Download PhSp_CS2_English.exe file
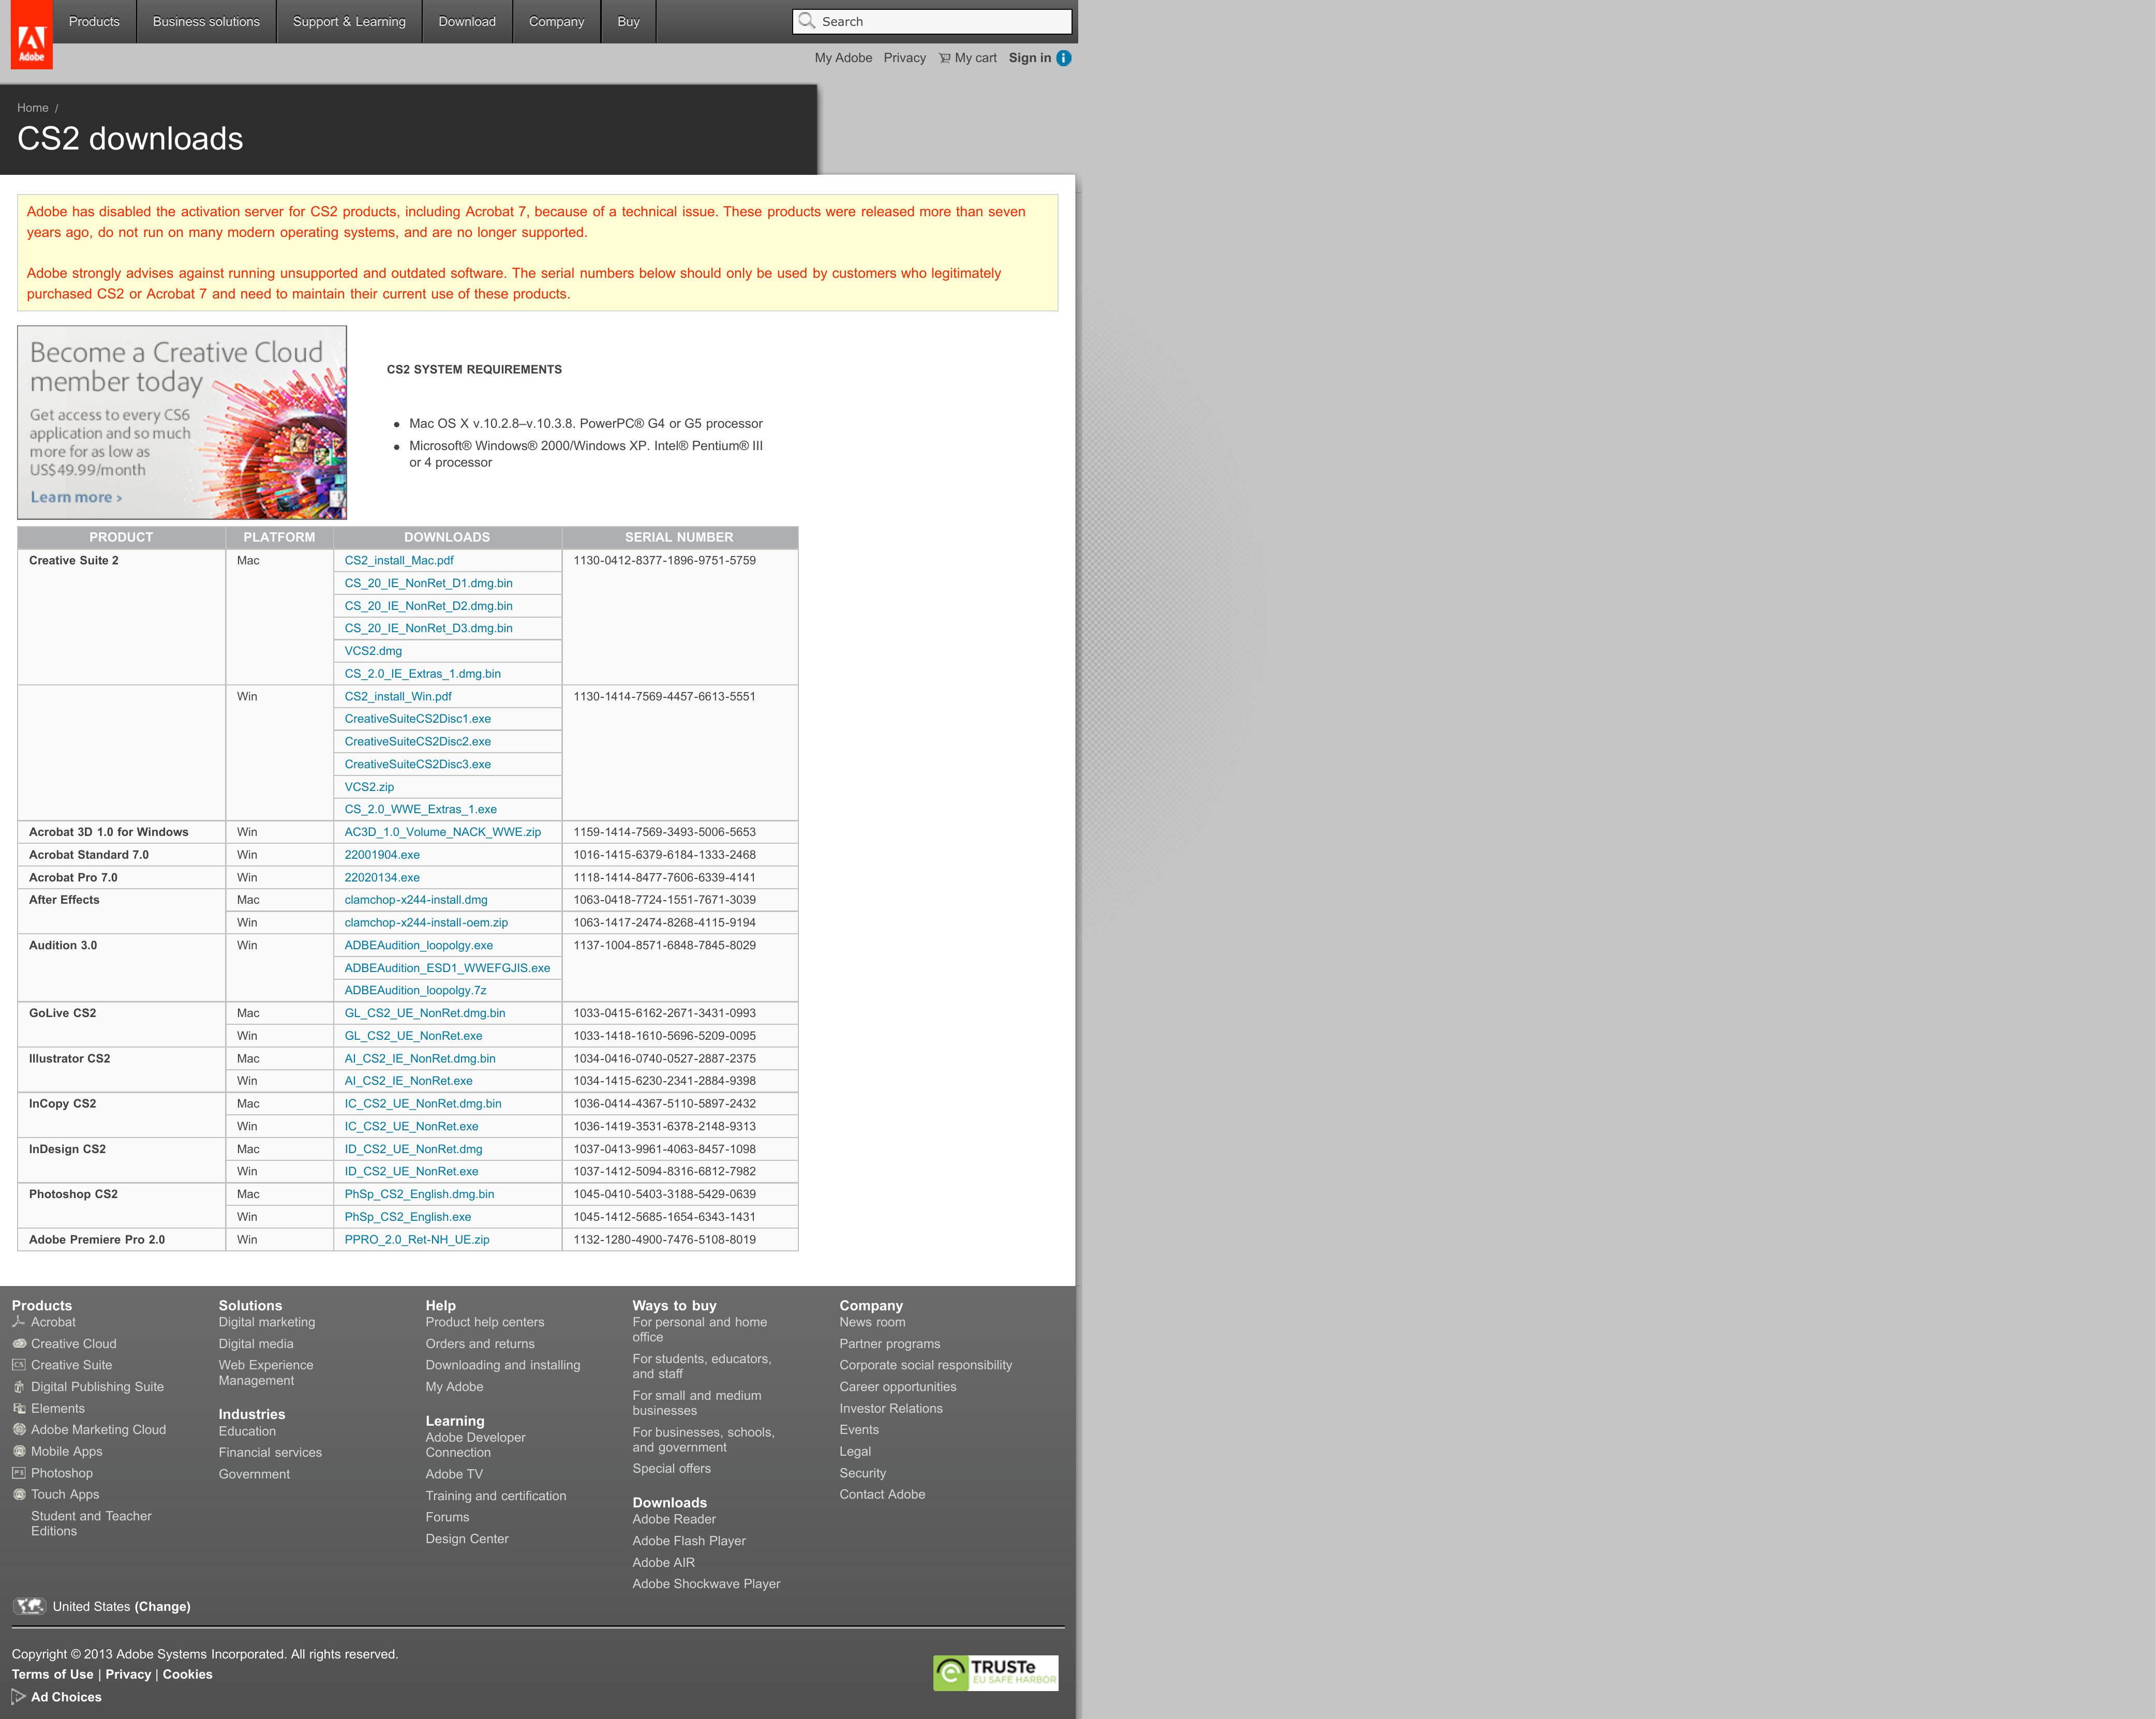Viewport: 2156px width, 1719px height. tap(408, 1217)
